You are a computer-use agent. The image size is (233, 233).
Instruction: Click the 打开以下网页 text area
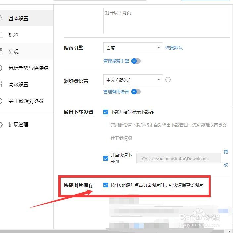tap(167, 21)
